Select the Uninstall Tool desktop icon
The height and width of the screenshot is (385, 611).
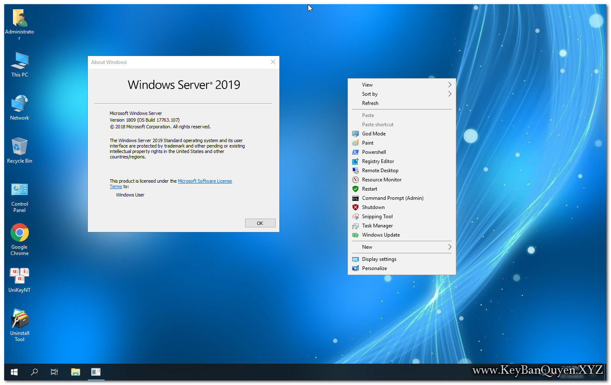20,325
